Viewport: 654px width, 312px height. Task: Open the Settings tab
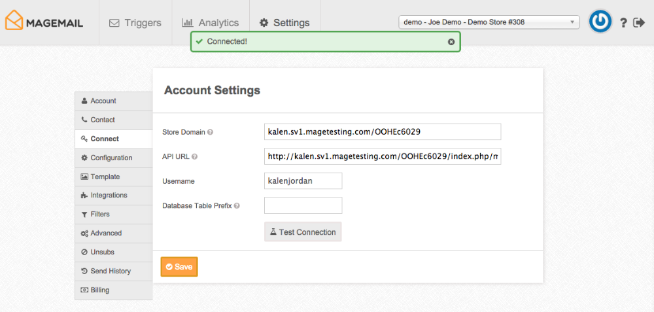[x=284, y=23]
